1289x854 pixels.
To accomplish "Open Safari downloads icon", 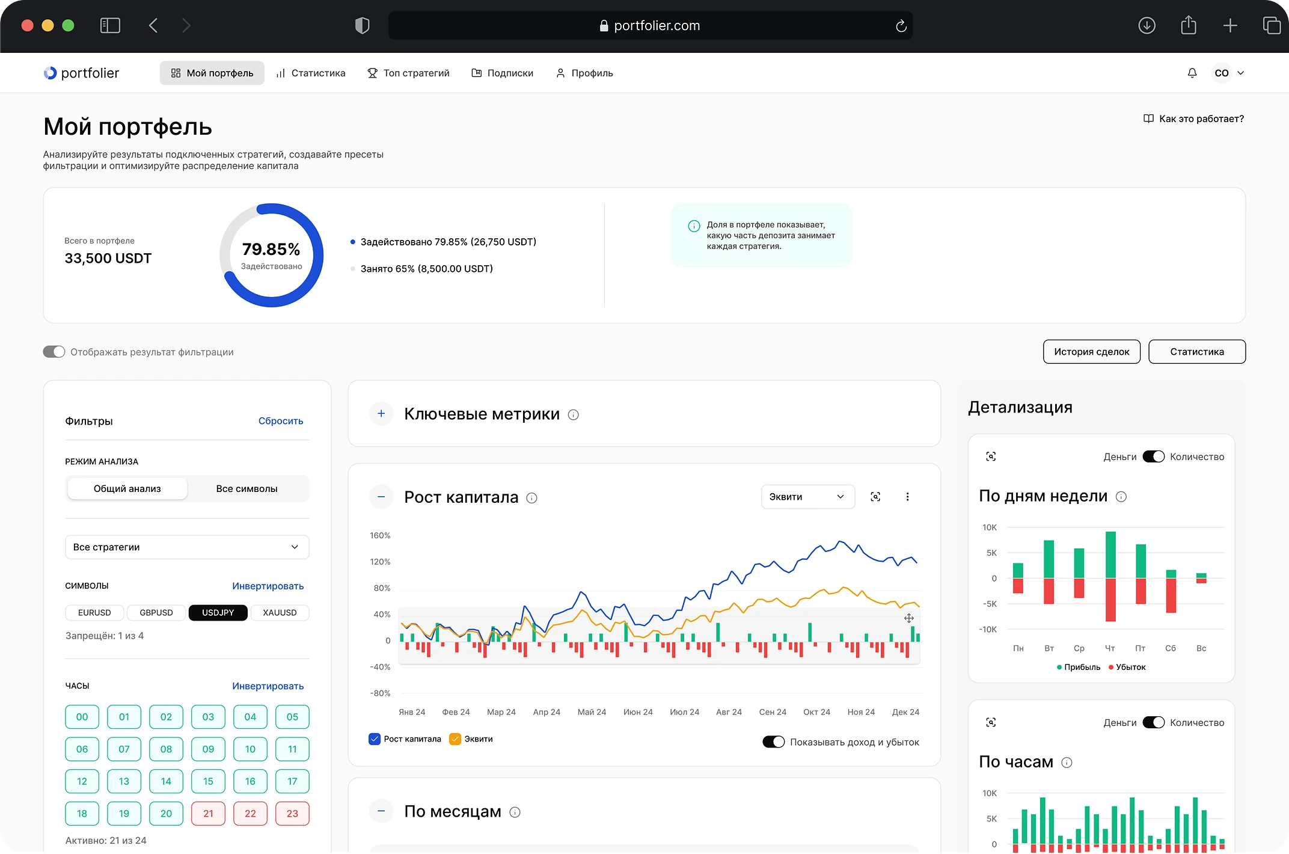I will click(x=1147, y=25).
